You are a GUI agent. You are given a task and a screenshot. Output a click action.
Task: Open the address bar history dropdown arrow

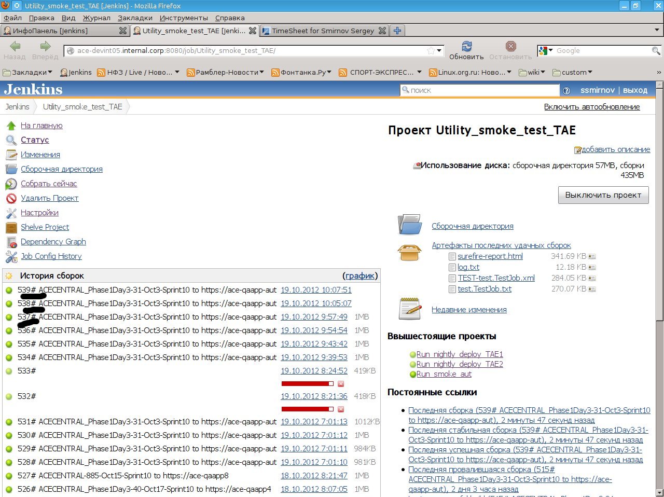coord(439,51)
